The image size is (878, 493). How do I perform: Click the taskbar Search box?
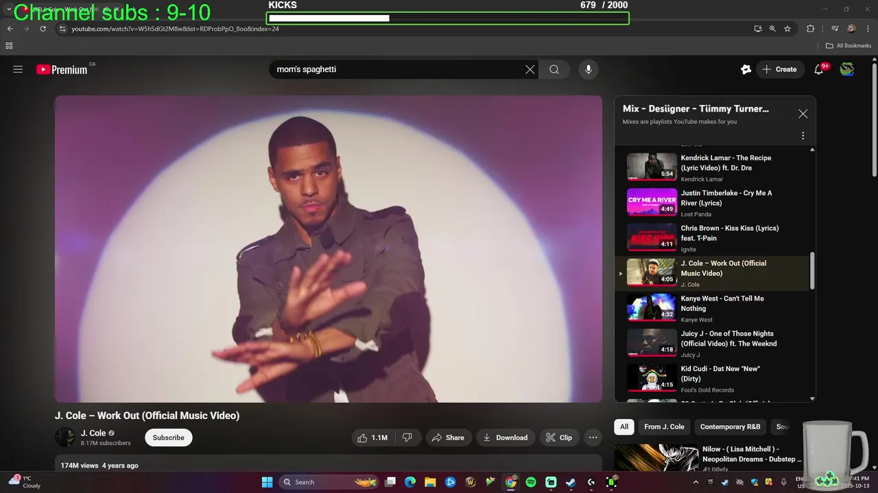coord(329,482)
